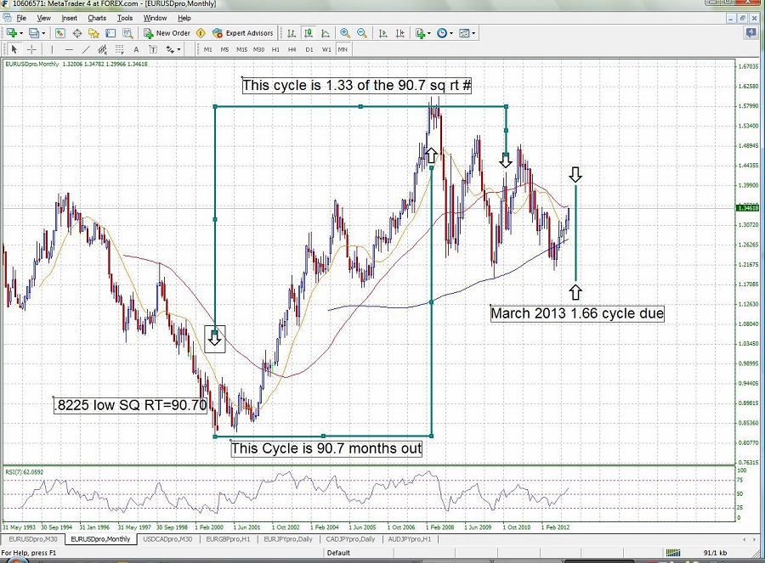
Task: Select the crosshair cursor tool
Action: [31, 49]
